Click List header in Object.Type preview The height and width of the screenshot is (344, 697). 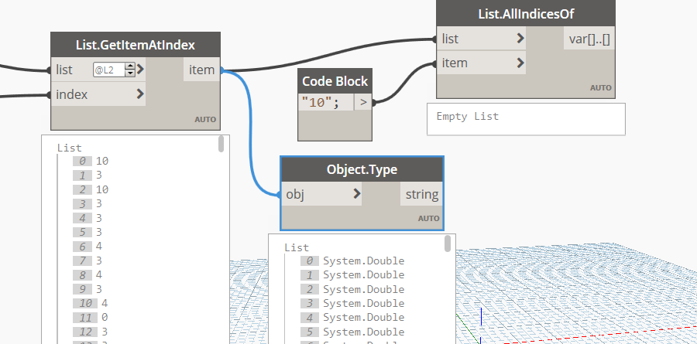(x=297, y=247)
